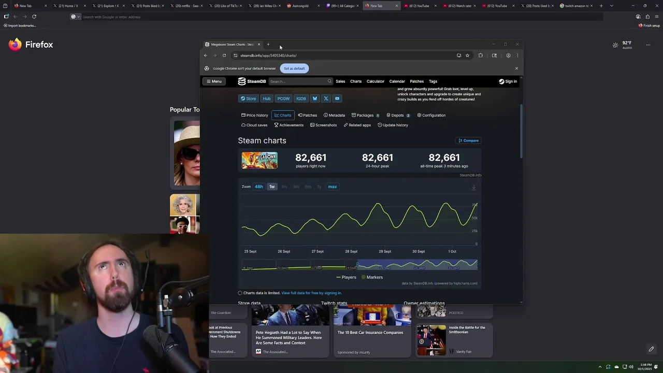The image size is (663, 373).
Task: Open the Update history tab
Action: coord(393,125)
